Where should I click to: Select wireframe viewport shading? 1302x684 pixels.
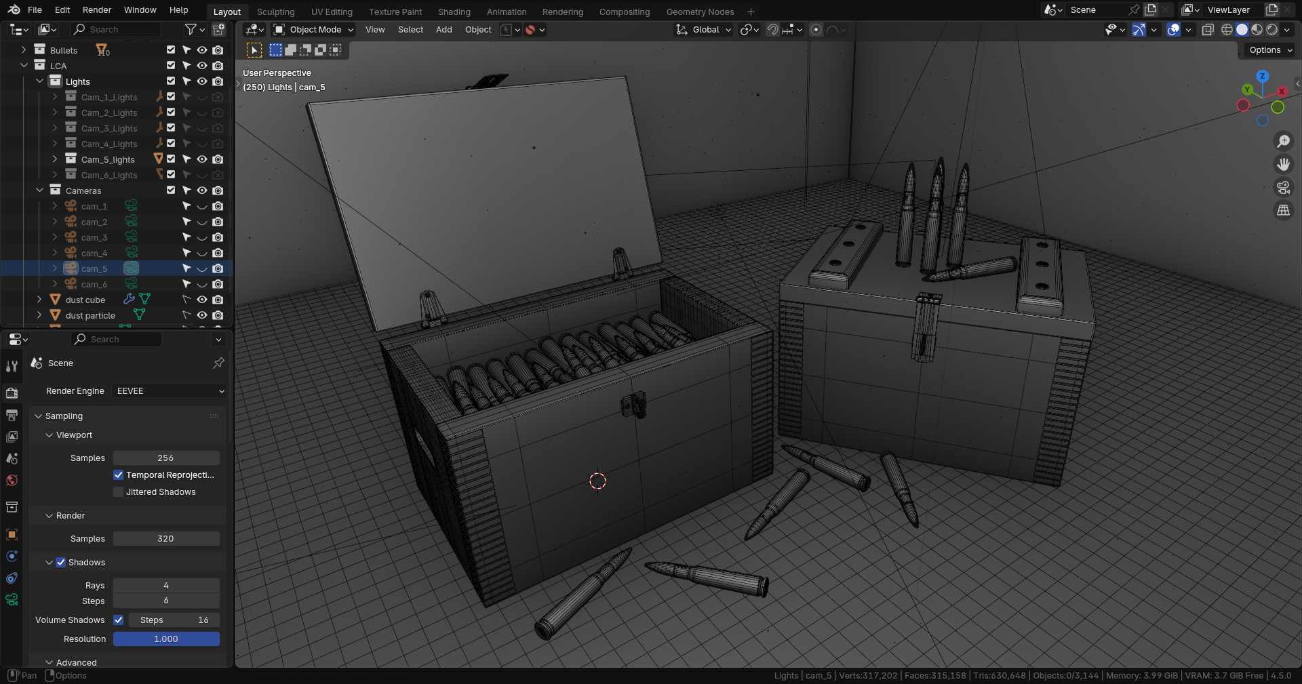pos(1227,30)
